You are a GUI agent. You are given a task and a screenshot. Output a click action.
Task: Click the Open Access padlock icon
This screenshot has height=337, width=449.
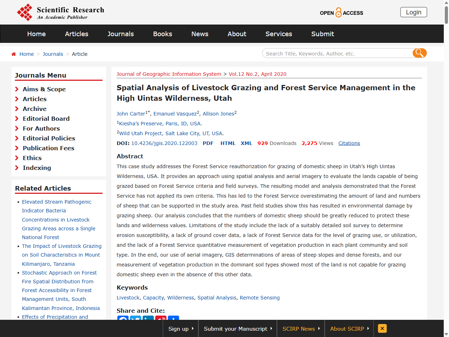339,12
